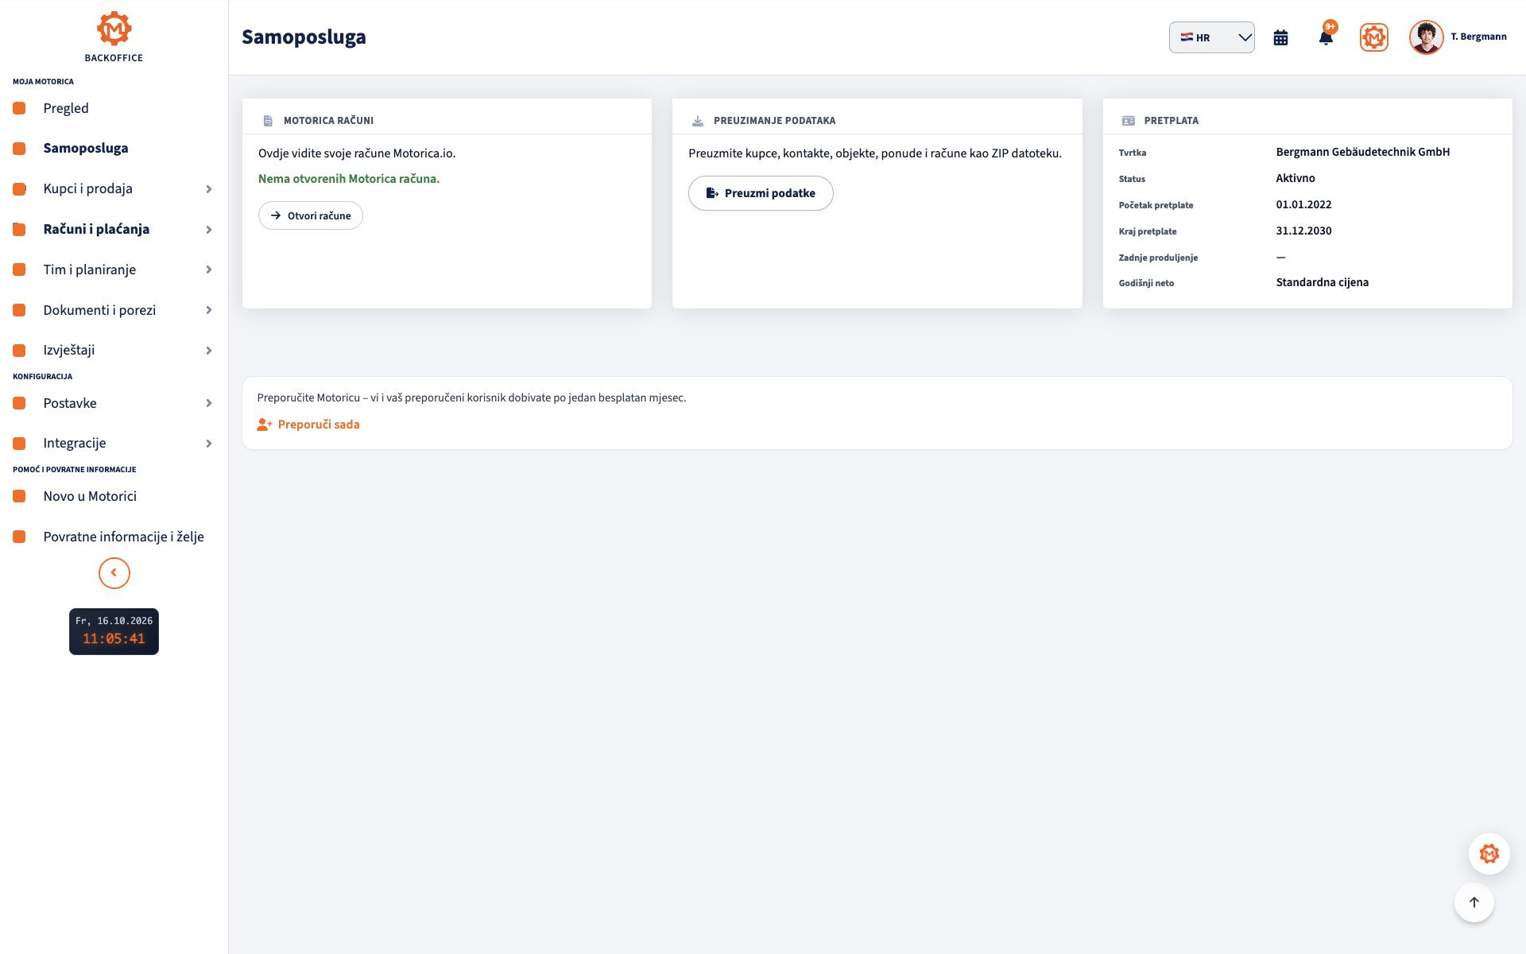Go to Pregled in sidebar
The height and width of the screenshot is (954, 1526).
tap(66, 108)
